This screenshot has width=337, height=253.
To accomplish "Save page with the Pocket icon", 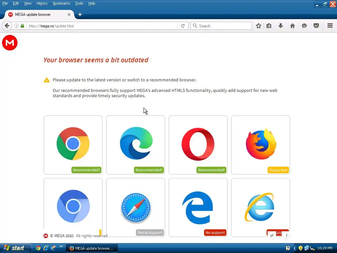I will tap(316, 26).
